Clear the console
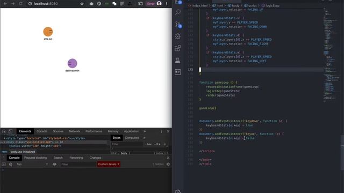 point(11,164)
